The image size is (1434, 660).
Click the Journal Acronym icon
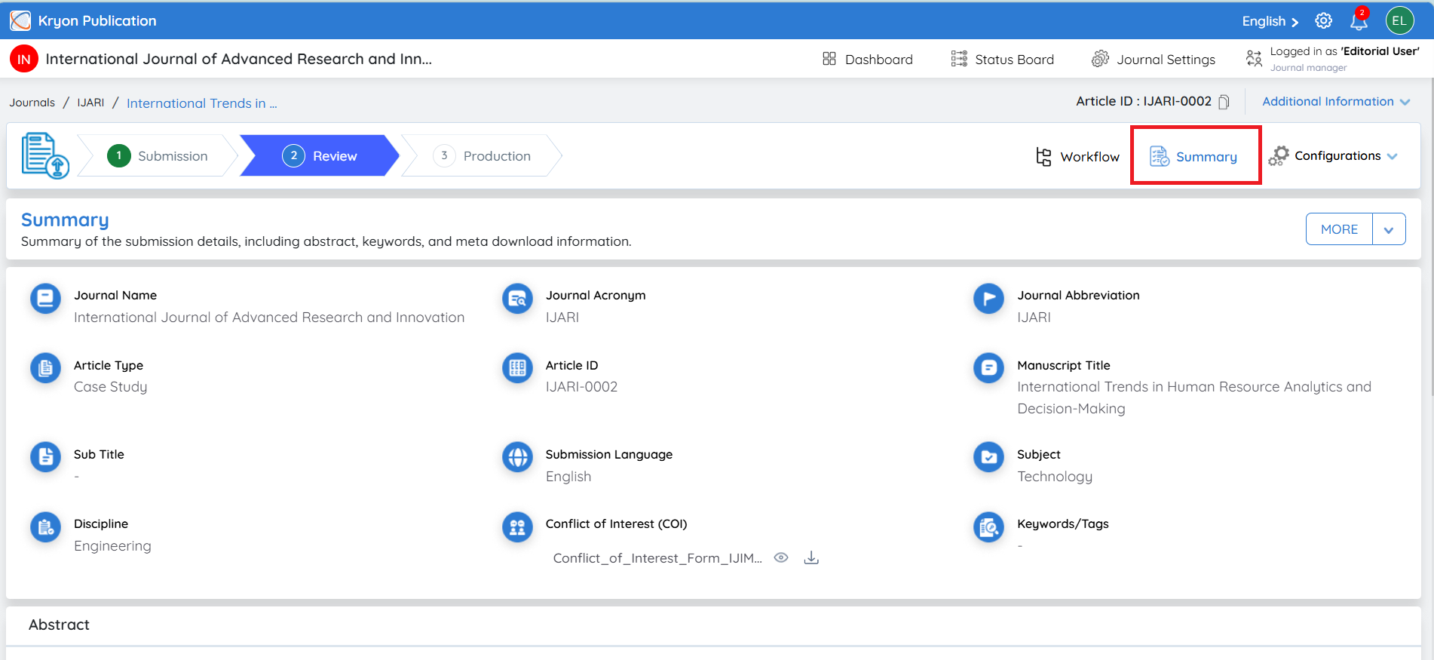click(517, 299)
